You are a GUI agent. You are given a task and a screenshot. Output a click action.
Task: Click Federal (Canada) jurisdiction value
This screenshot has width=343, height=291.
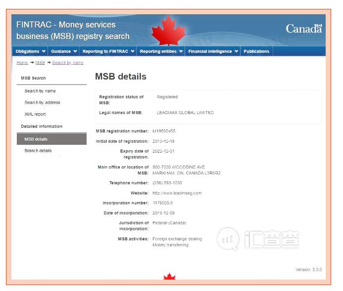(x=169, y=223)
